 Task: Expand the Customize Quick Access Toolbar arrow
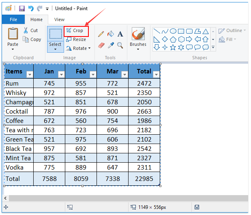[x=47, y=9]
